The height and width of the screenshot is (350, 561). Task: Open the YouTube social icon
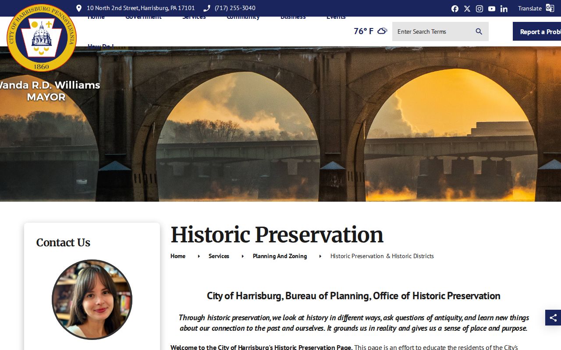(492, 9)
